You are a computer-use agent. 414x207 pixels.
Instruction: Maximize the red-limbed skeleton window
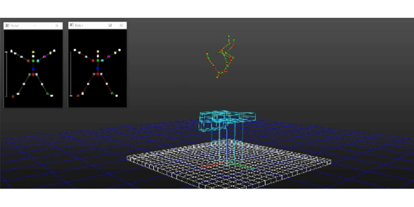pyautogui.click(x=110, y=25)
